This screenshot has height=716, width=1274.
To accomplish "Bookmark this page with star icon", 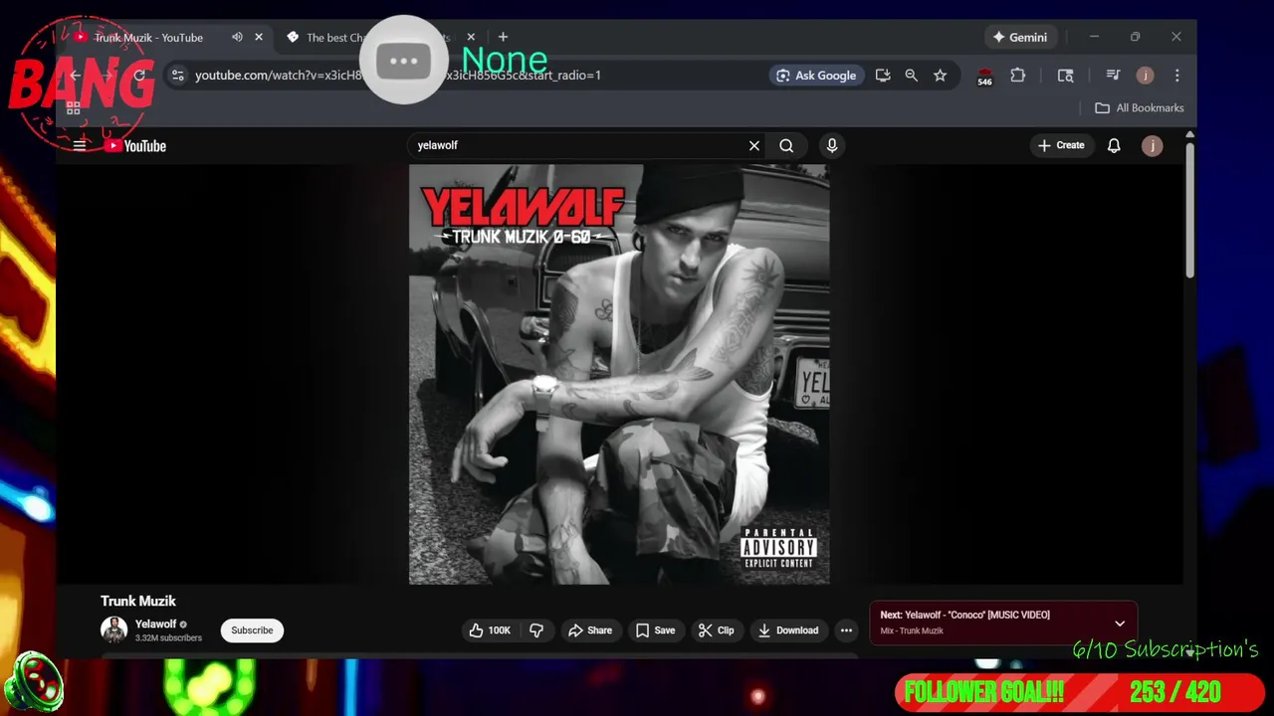I will click(x=940, y=76).
